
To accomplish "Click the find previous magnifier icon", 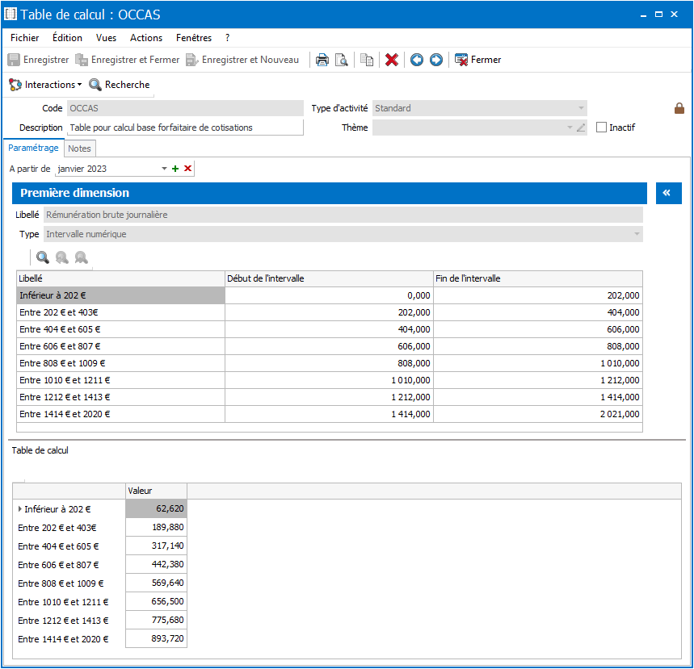I will pyautogui.click(x=62, y=257).
